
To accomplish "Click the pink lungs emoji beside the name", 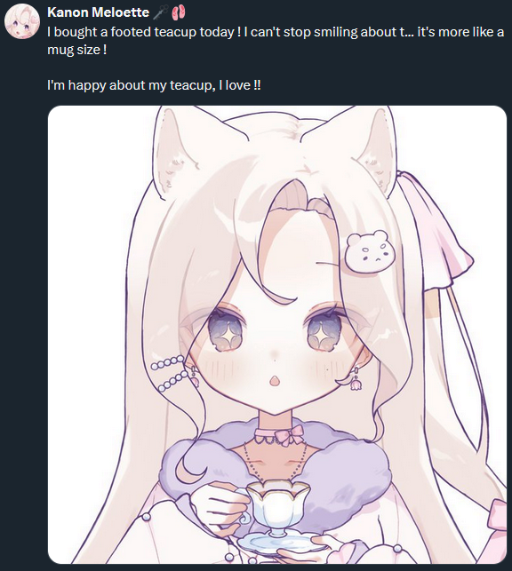I will point(179,12).
